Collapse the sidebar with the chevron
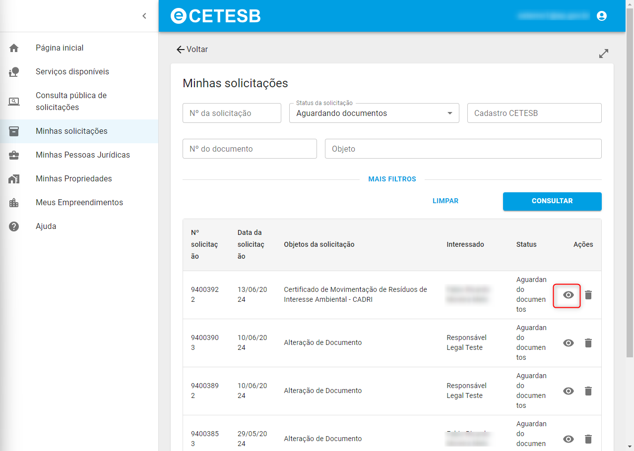Viewport: 634px width, 451px height. click(x=144, y=16)
